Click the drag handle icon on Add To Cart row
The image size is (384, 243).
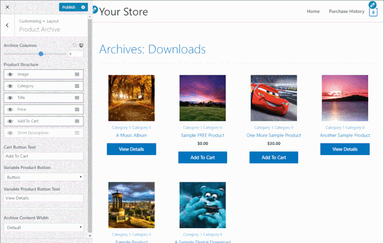click(77, 121)
